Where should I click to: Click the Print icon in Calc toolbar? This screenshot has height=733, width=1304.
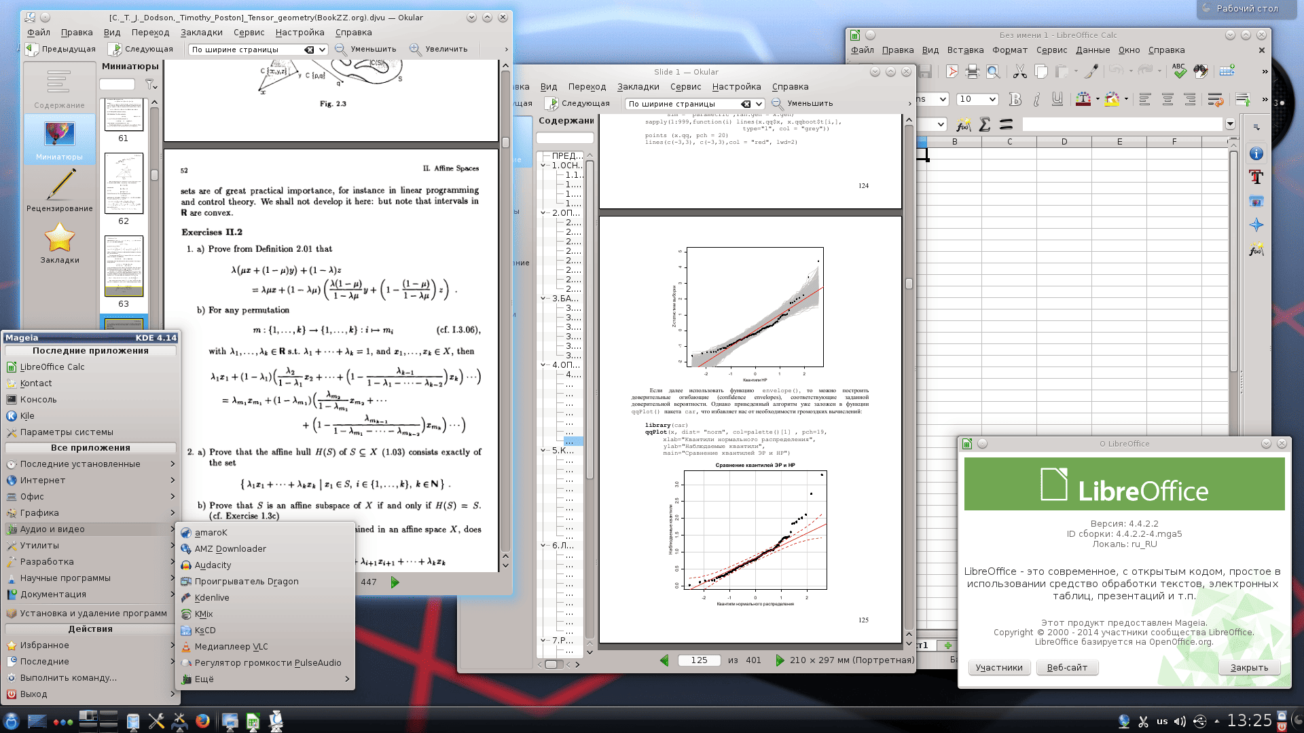tap(973, 71)
